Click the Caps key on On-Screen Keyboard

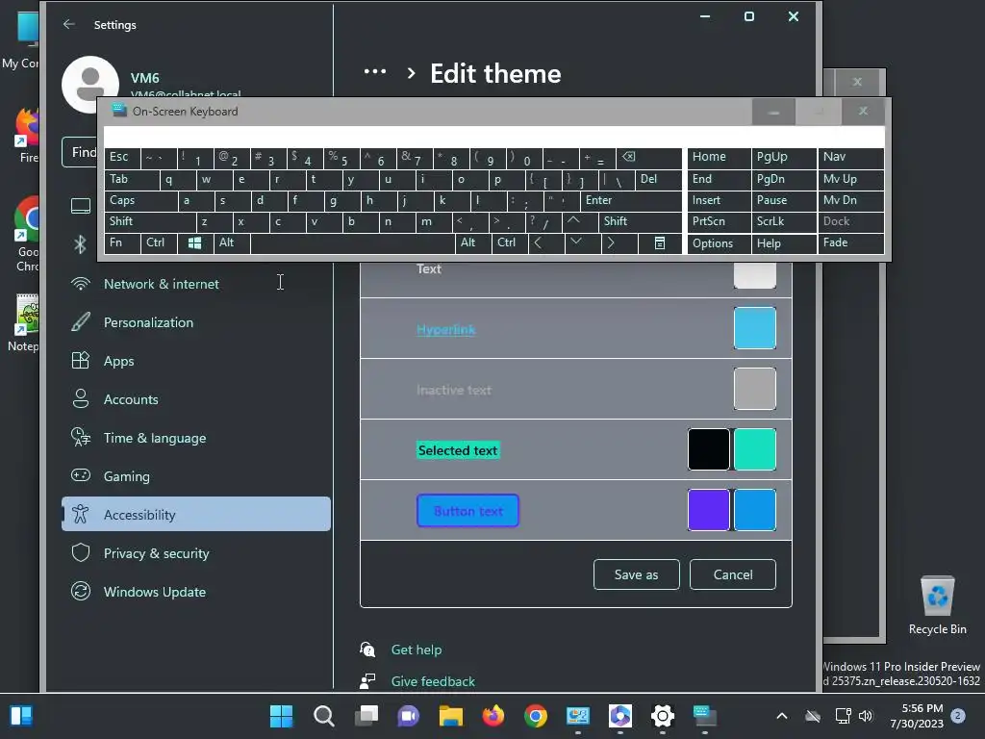[140, 200]
